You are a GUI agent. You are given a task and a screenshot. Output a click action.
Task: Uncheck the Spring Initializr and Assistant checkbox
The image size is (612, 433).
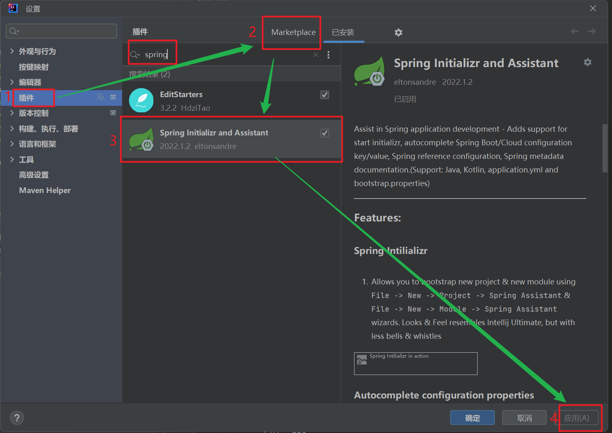[325, 133]
